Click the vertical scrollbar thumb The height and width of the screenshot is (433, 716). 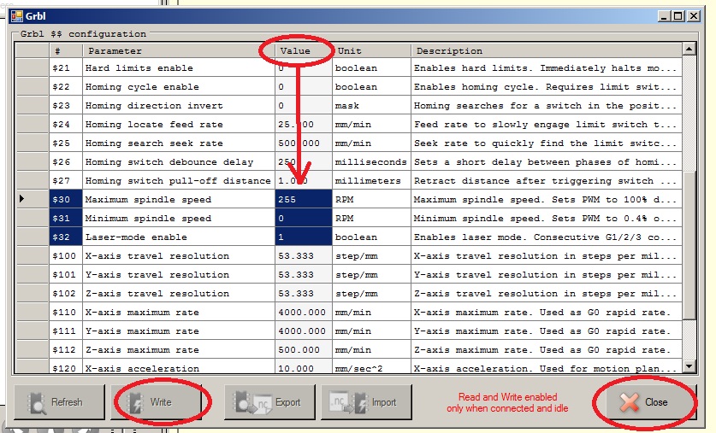point(689,246)
